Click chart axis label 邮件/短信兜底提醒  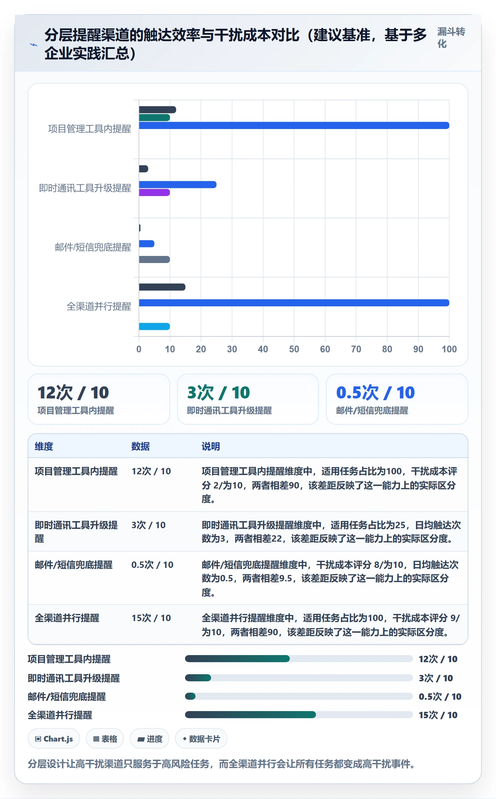pyautogui.click(x=93, y=247)
